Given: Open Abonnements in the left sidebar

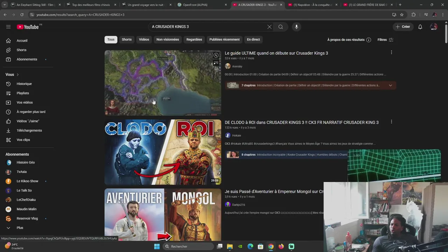Looking at the screenshot, I should pos(27,59).
